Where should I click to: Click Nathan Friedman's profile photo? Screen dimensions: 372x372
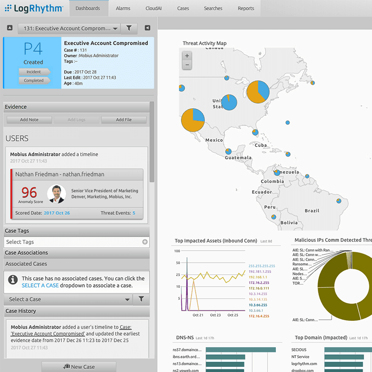coord(56,194)
